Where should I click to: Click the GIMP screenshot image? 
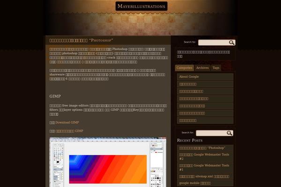point(108,162)
